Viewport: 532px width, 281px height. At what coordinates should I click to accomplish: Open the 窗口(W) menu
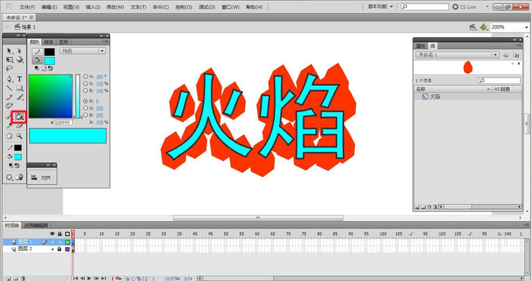click(x=231, y=6)
